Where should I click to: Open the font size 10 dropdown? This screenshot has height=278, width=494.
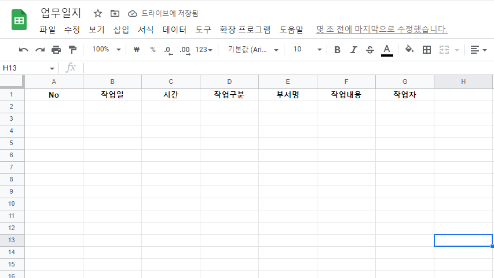(x=307, y=49)
